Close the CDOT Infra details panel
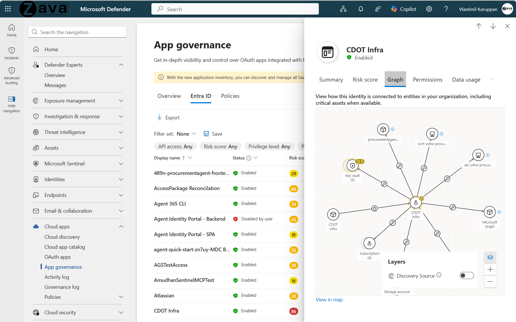Image resolution: width=516 pixels, height=322 pixels. (x=507, y=26)
